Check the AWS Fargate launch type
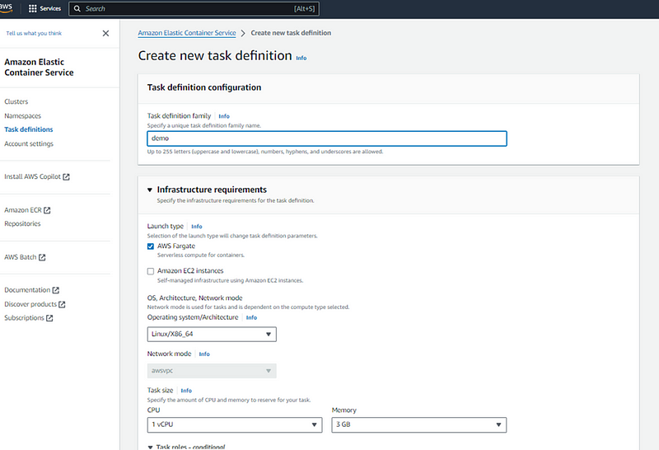The width and height of the screenshot is (659, 450). click(x=151, y=246)
